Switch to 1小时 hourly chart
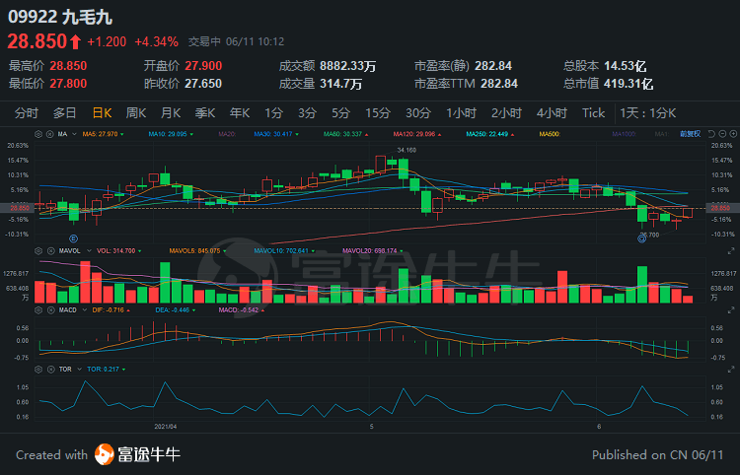The height and width of the screenshot is (475, 740). tap(461, 113)
